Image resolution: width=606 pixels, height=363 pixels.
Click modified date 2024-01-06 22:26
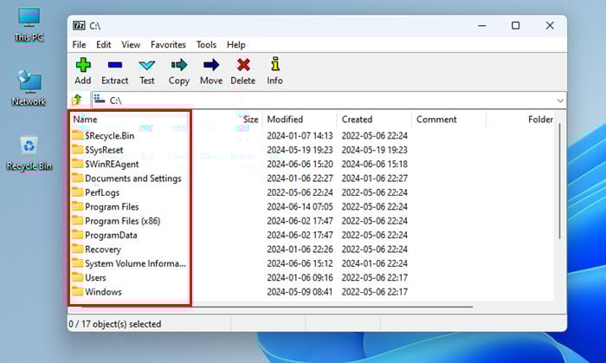[x=300, y=250]
